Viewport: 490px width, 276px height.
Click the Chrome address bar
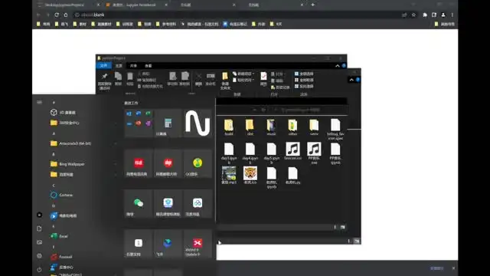coord(237,15)
